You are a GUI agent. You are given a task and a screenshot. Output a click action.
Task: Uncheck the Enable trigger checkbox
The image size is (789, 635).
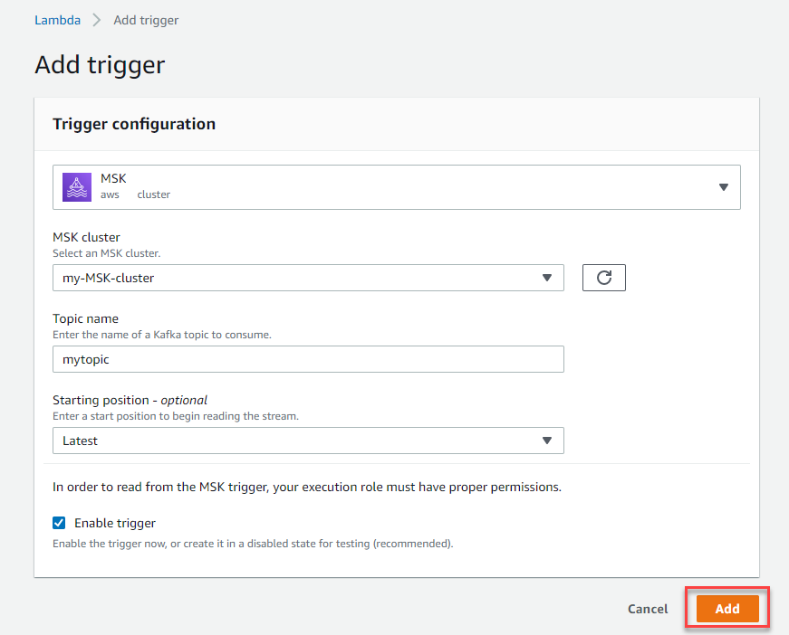(x=59, y=523)
